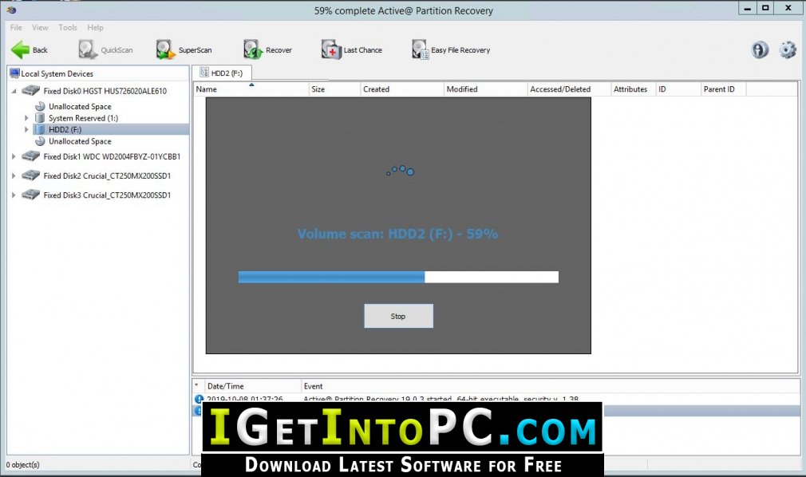The height and width of the screenshot is (477, 806).
Task: Select the Unallocated Space entry below HDD2
Action: click(80, 141)
